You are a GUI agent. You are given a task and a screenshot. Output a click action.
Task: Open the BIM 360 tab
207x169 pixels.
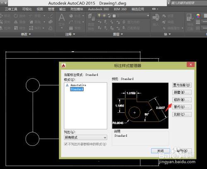(x=120, y=9)
